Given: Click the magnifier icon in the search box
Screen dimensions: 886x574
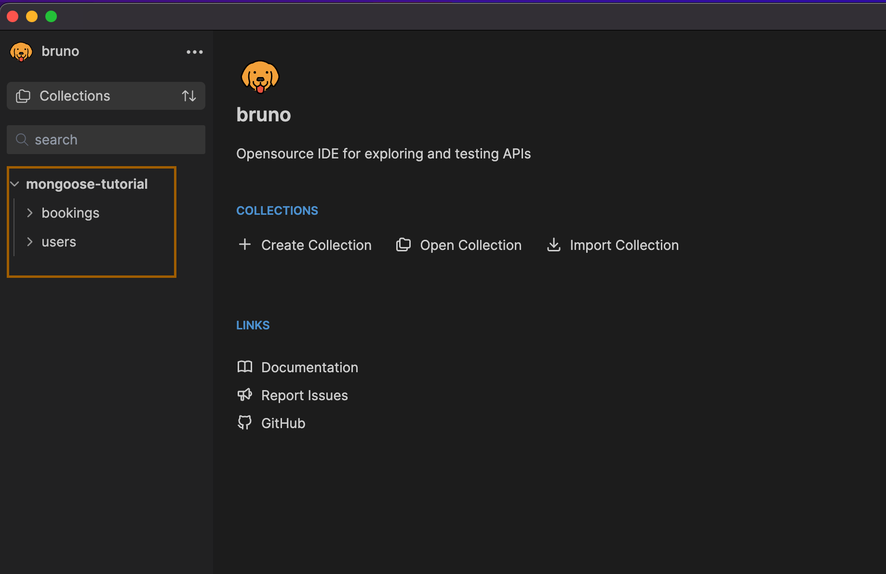Looking at the screenshot, I should click(22, 140).
